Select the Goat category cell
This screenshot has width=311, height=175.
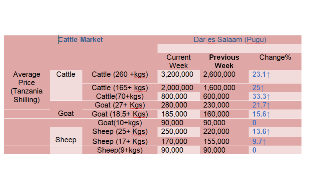66,113
